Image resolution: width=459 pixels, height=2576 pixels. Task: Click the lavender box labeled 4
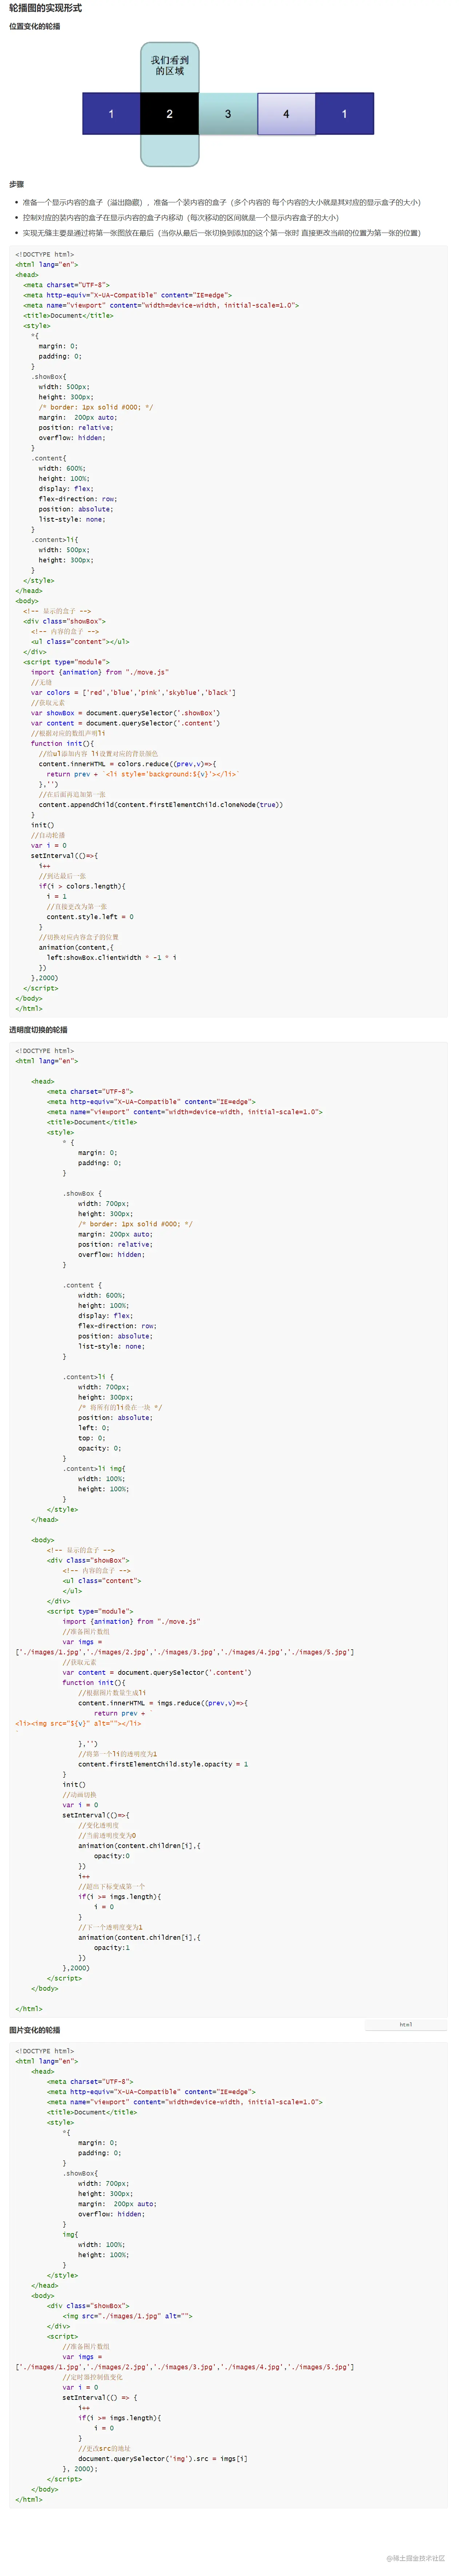point(286,114)
